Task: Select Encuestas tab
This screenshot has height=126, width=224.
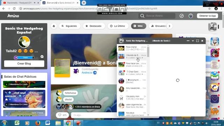Action: point(159,26)
